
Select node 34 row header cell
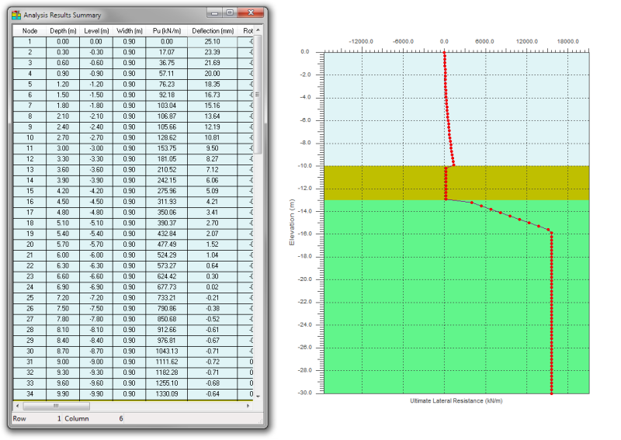point(29,394)
